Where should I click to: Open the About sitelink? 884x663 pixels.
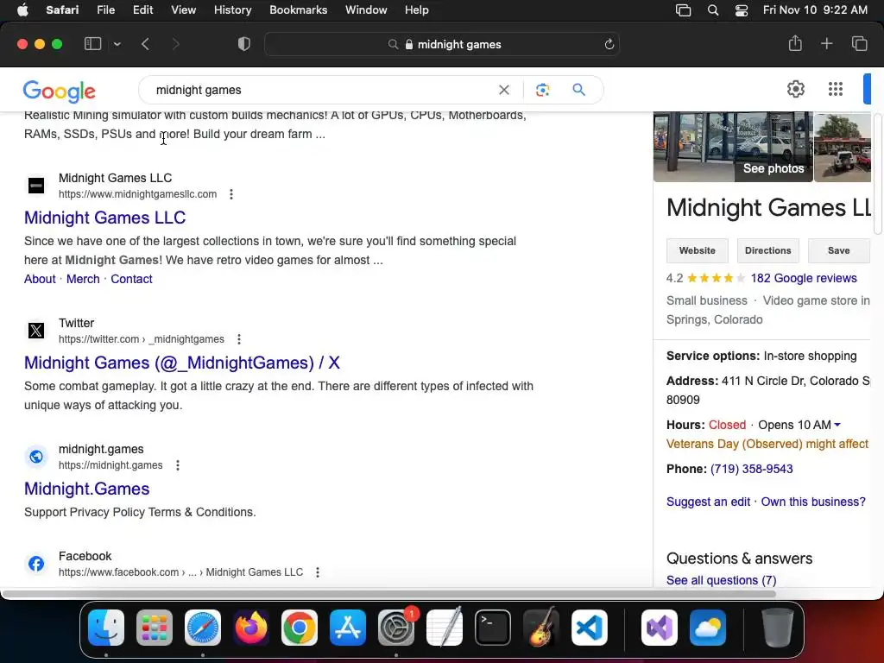point(40,279)
